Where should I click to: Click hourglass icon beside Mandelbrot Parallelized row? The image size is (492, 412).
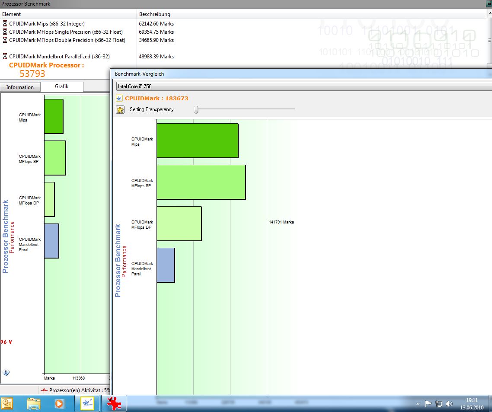pyautogui.click(x=5, y=57)
